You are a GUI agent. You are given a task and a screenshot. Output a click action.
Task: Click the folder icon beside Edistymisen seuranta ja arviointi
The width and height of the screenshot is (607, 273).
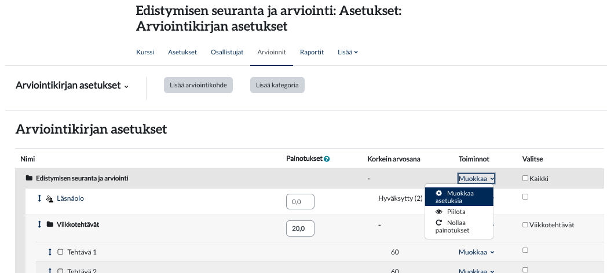(x=29, y=178)
